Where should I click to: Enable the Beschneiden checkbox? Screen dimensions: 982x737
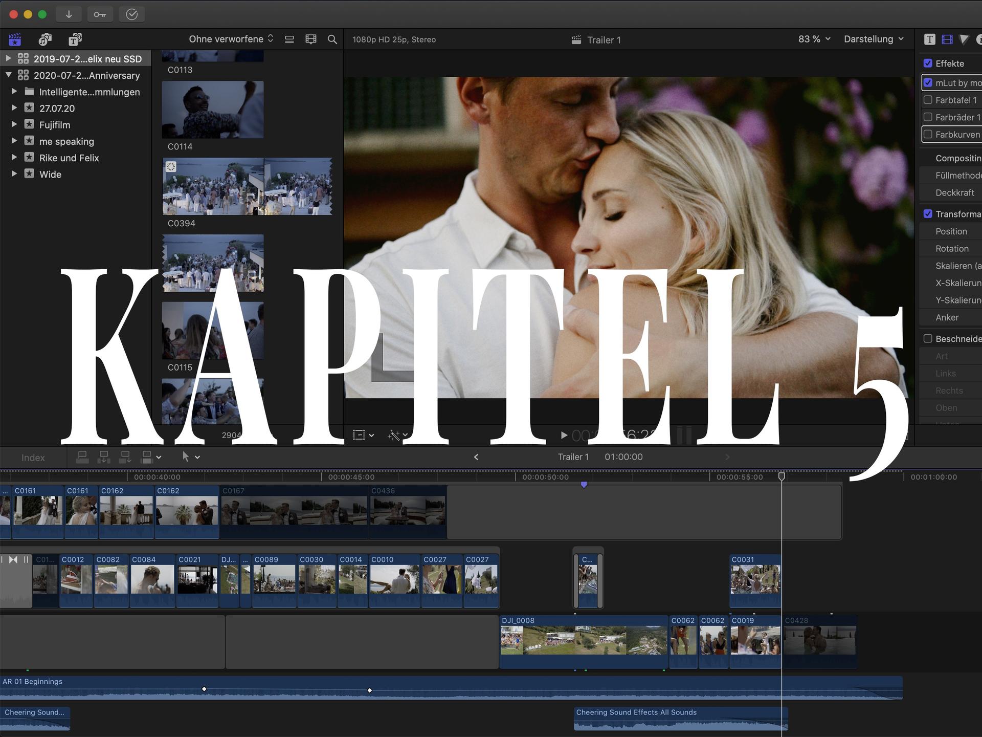tap(928, 339)
